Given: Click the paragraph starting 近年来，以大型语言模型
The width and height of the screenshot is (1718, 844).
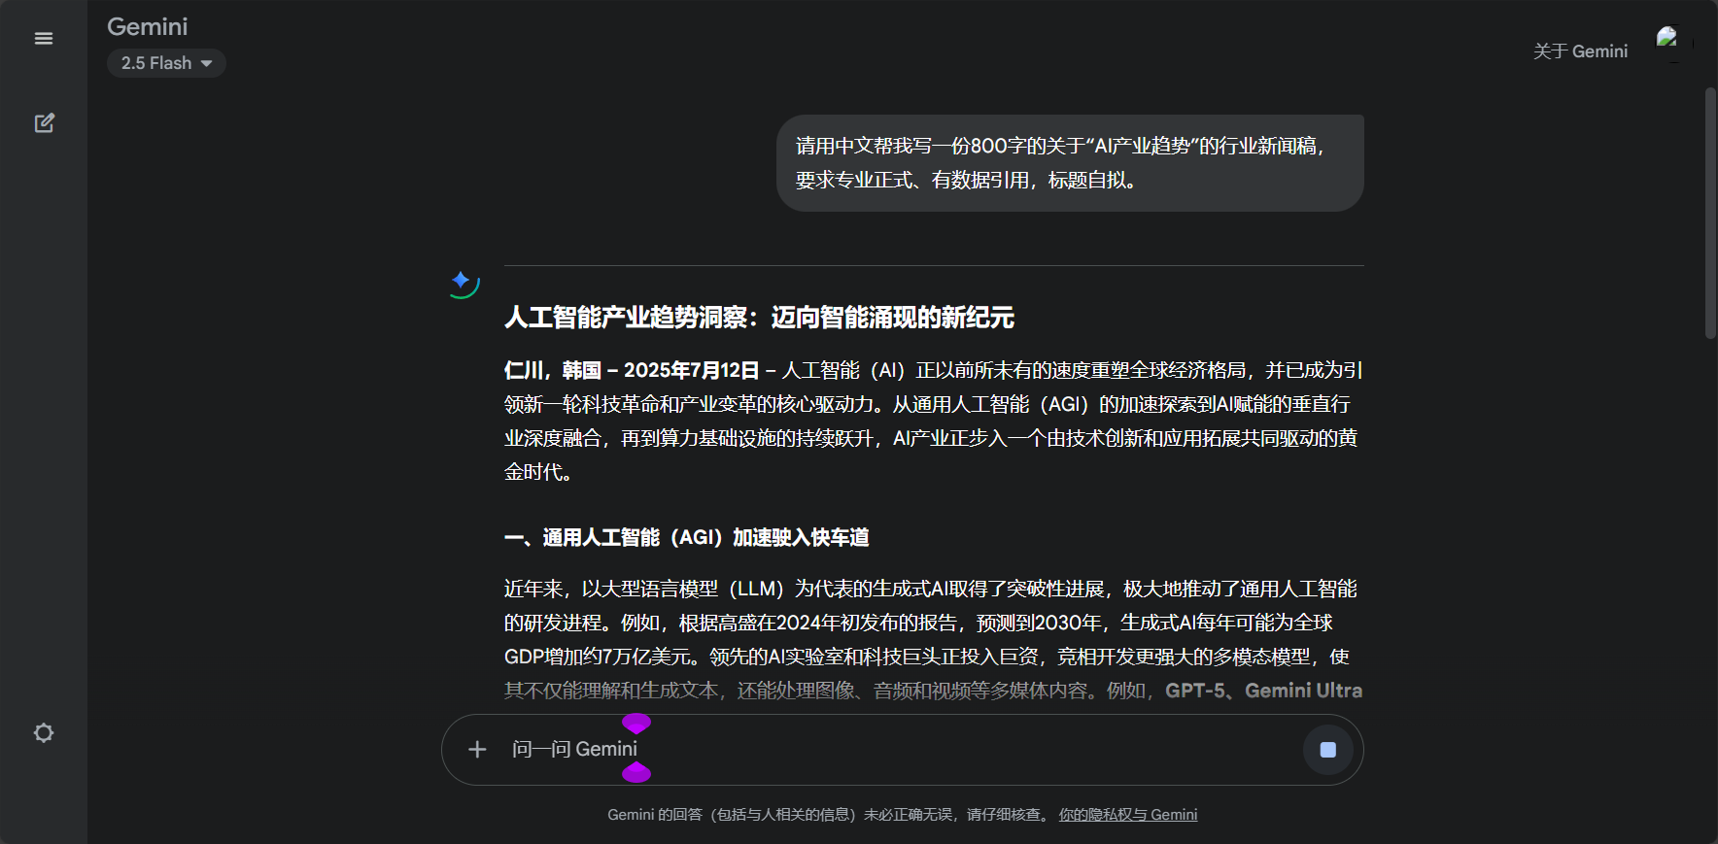Looking at the screenshot, I should coord(933,639).
